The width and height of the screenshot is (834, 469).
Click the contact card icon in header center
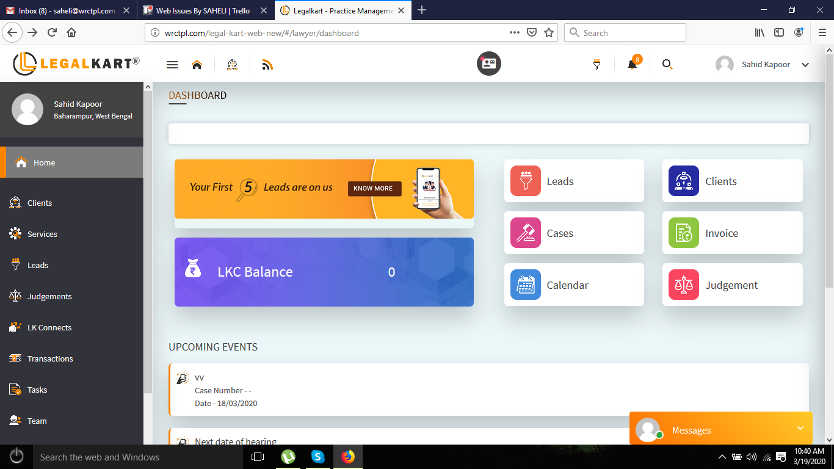(488, 64)
